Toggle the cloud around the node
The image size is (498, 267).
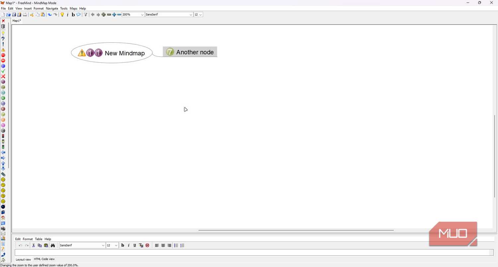(78, 15)
